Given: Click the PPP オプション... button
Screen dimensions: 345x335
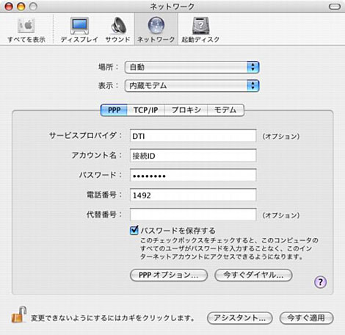Looking at the screenshot, I should (169, 275).
